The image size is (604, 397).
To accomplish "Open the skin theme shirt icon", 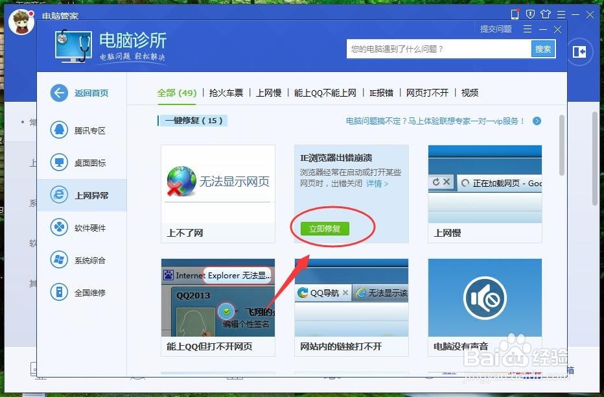I will [x=546, y=14].
